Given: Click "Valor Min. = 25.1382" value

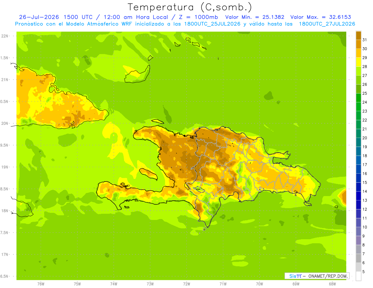Looking at the screenshot, I should pos(255,17).
